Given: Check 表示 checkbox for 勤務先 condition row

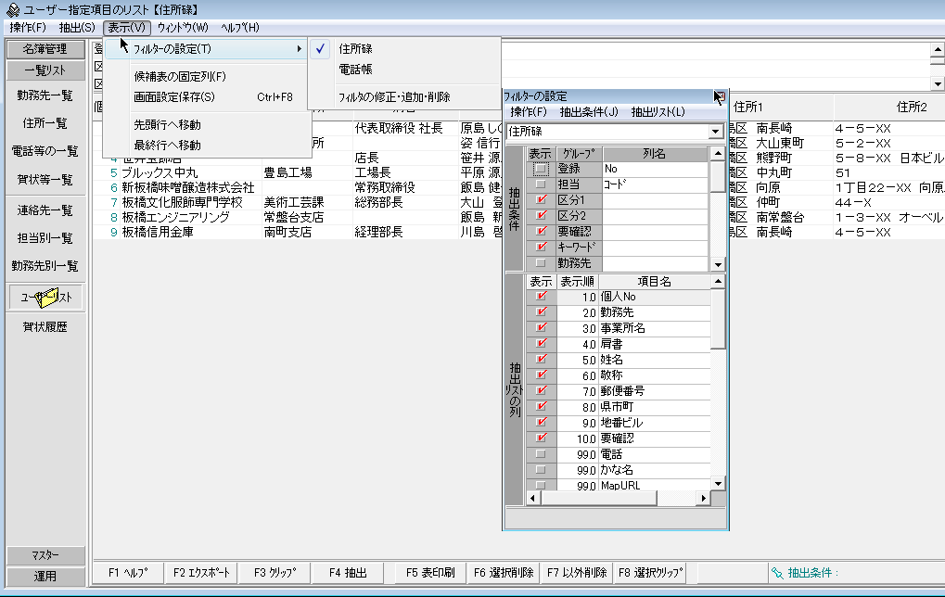Looking at the screenshot, I should coord(541,263).
